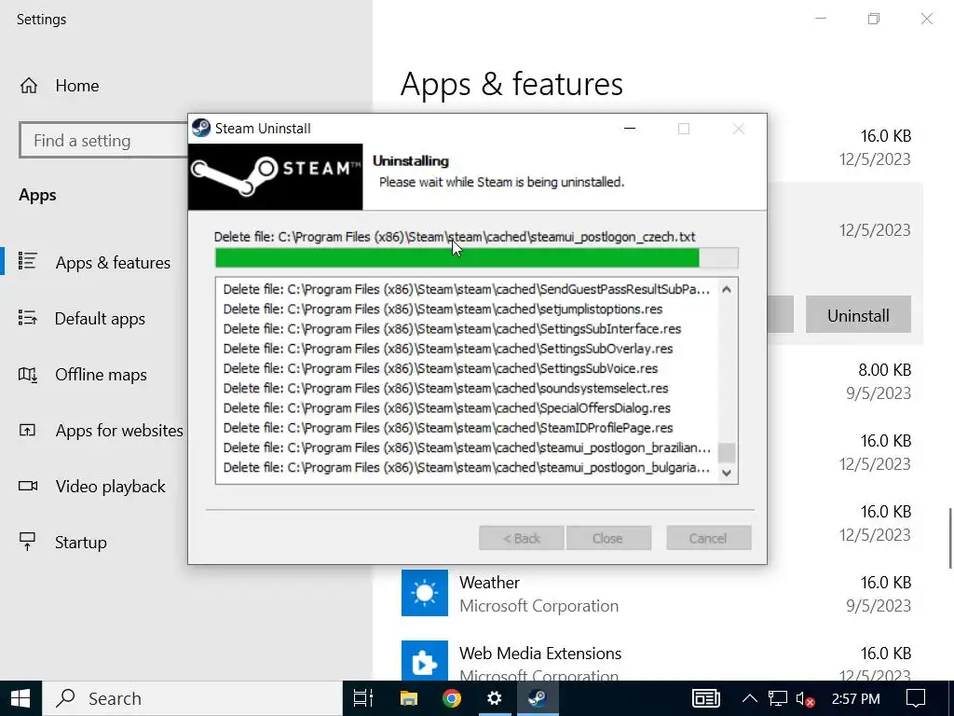Click the 2:57 PM taskbar clock
Screen dimensions: 954x716
click(855, 698)
